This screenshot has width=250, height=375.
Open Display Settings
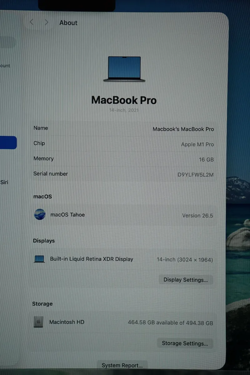pos(186,280)
